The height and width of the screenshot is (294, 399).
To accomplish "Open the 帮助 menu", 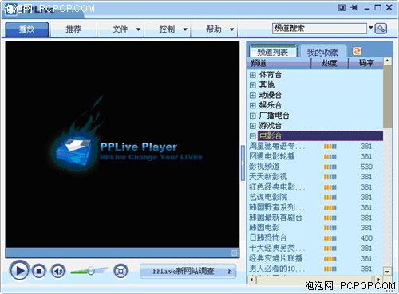I will click(214, 29).
